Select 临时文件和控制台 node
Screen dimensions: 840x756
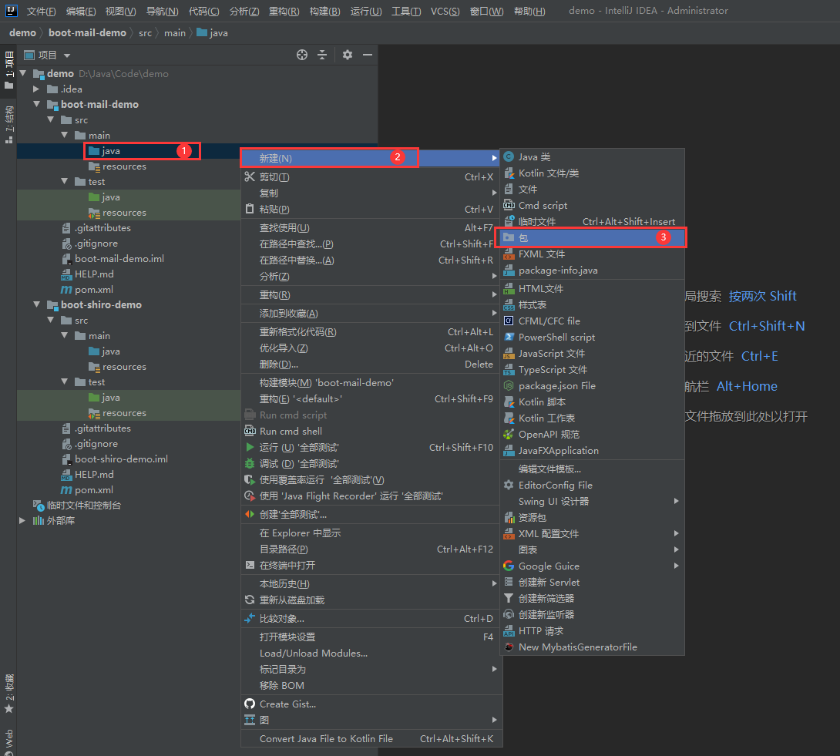[x=83, y=506]
